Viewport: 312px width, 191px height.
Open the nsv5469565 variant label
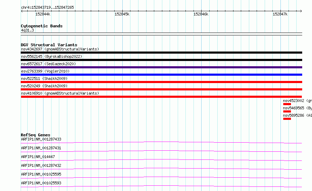[297, 108]
